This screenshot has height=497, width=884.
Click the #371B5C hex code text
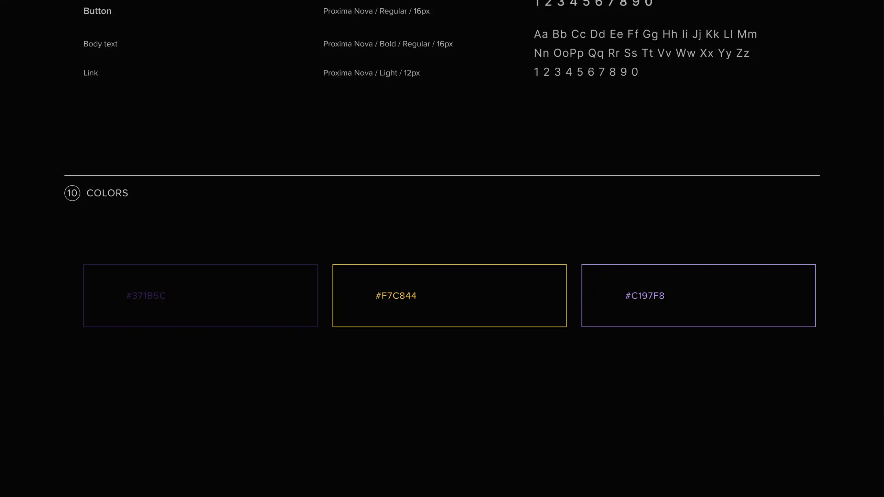146,296
